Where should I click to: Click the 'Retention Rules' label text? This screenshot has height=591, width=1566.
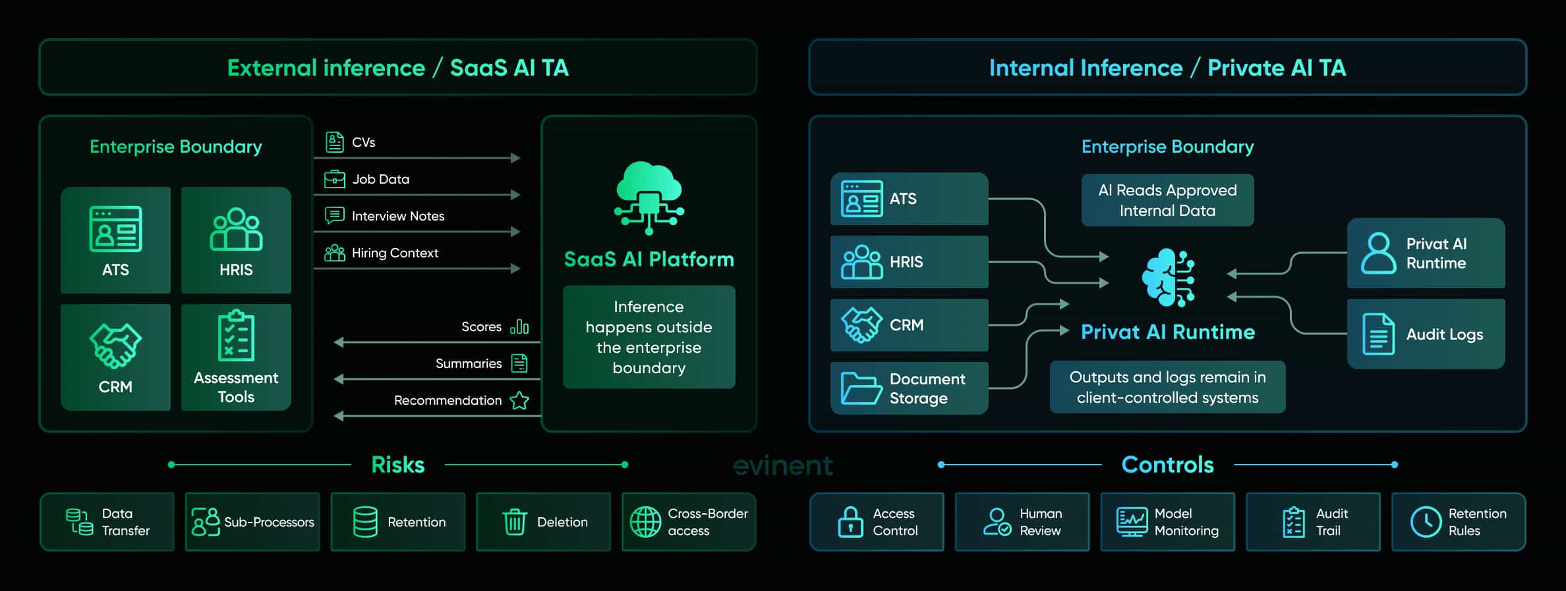point(1478,522)
